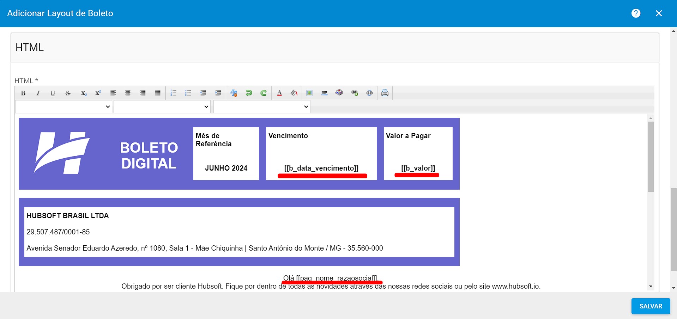Screen dimensions: 677x319
Task: Click the remove formatting icon
Action: (x=234, y=93)
